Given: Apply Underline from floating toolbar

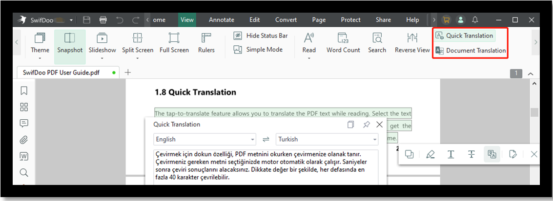Looking at the screenshot, I should tap(451, 154).
